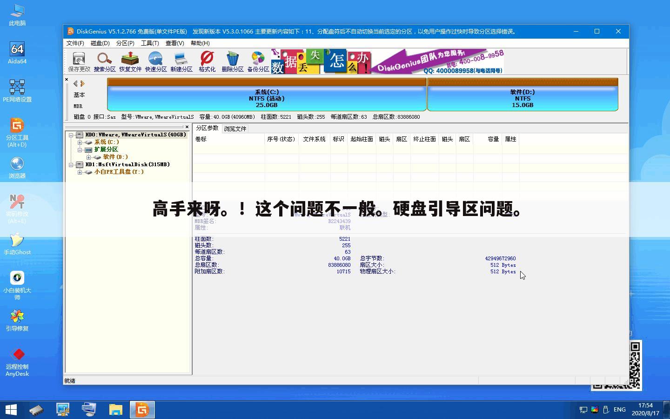Open 此电脑 desktop icon
The height and width of the screenshot is (419, 670).
pos(17,15)
